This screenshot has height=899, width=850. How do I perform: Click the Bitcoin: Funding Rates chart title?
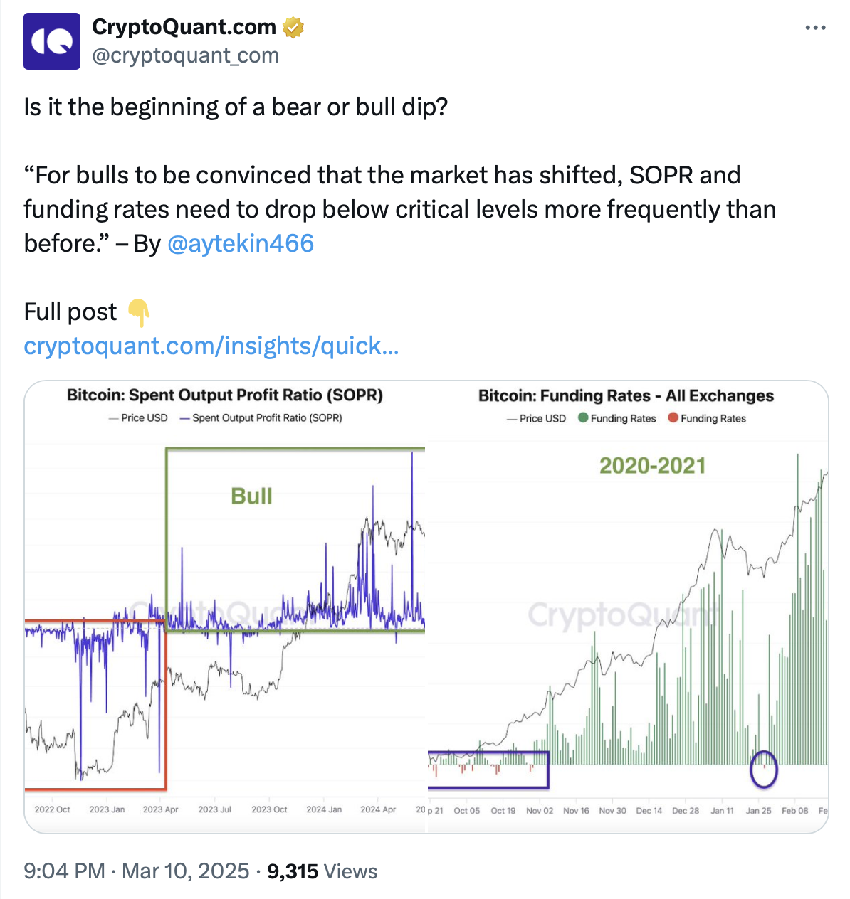pos(626,395)
